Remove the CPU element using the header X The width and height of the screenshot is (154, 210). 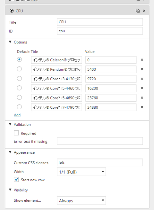(144, 11)
